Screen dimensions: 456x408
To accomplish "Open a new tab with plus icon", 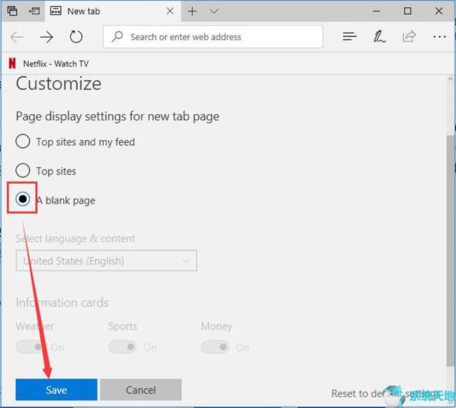I will click(192, 11).
